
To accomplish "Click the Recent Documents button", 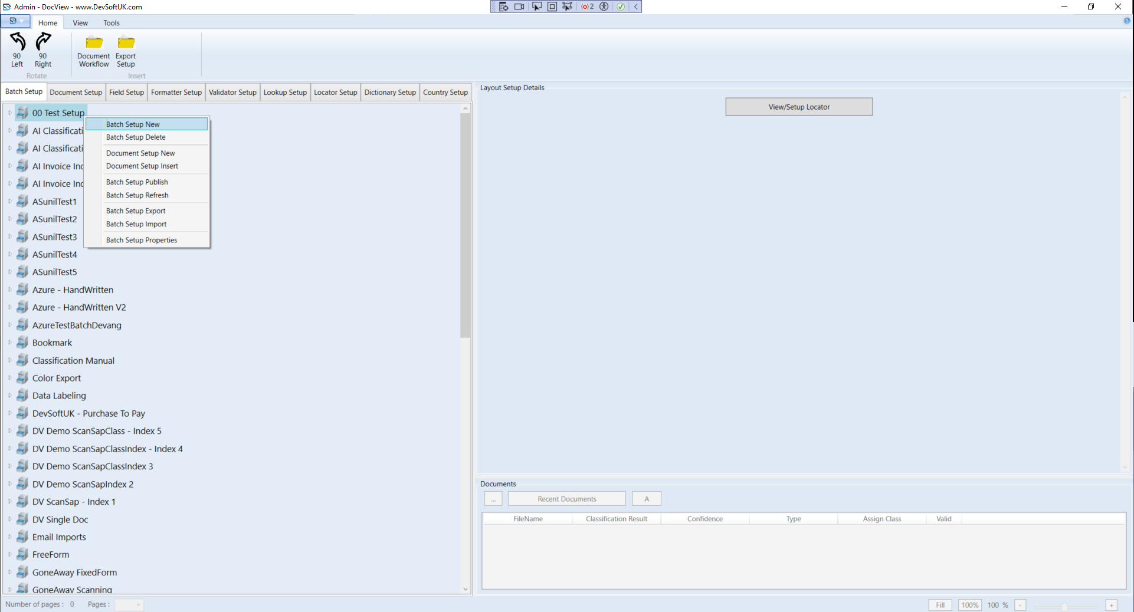I will tap(566, 498).
